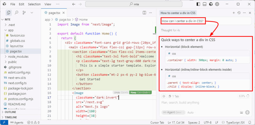Screen dimensions: 255x125
Task: Click the Cursor logo in title bar
Action: point(4,4)
